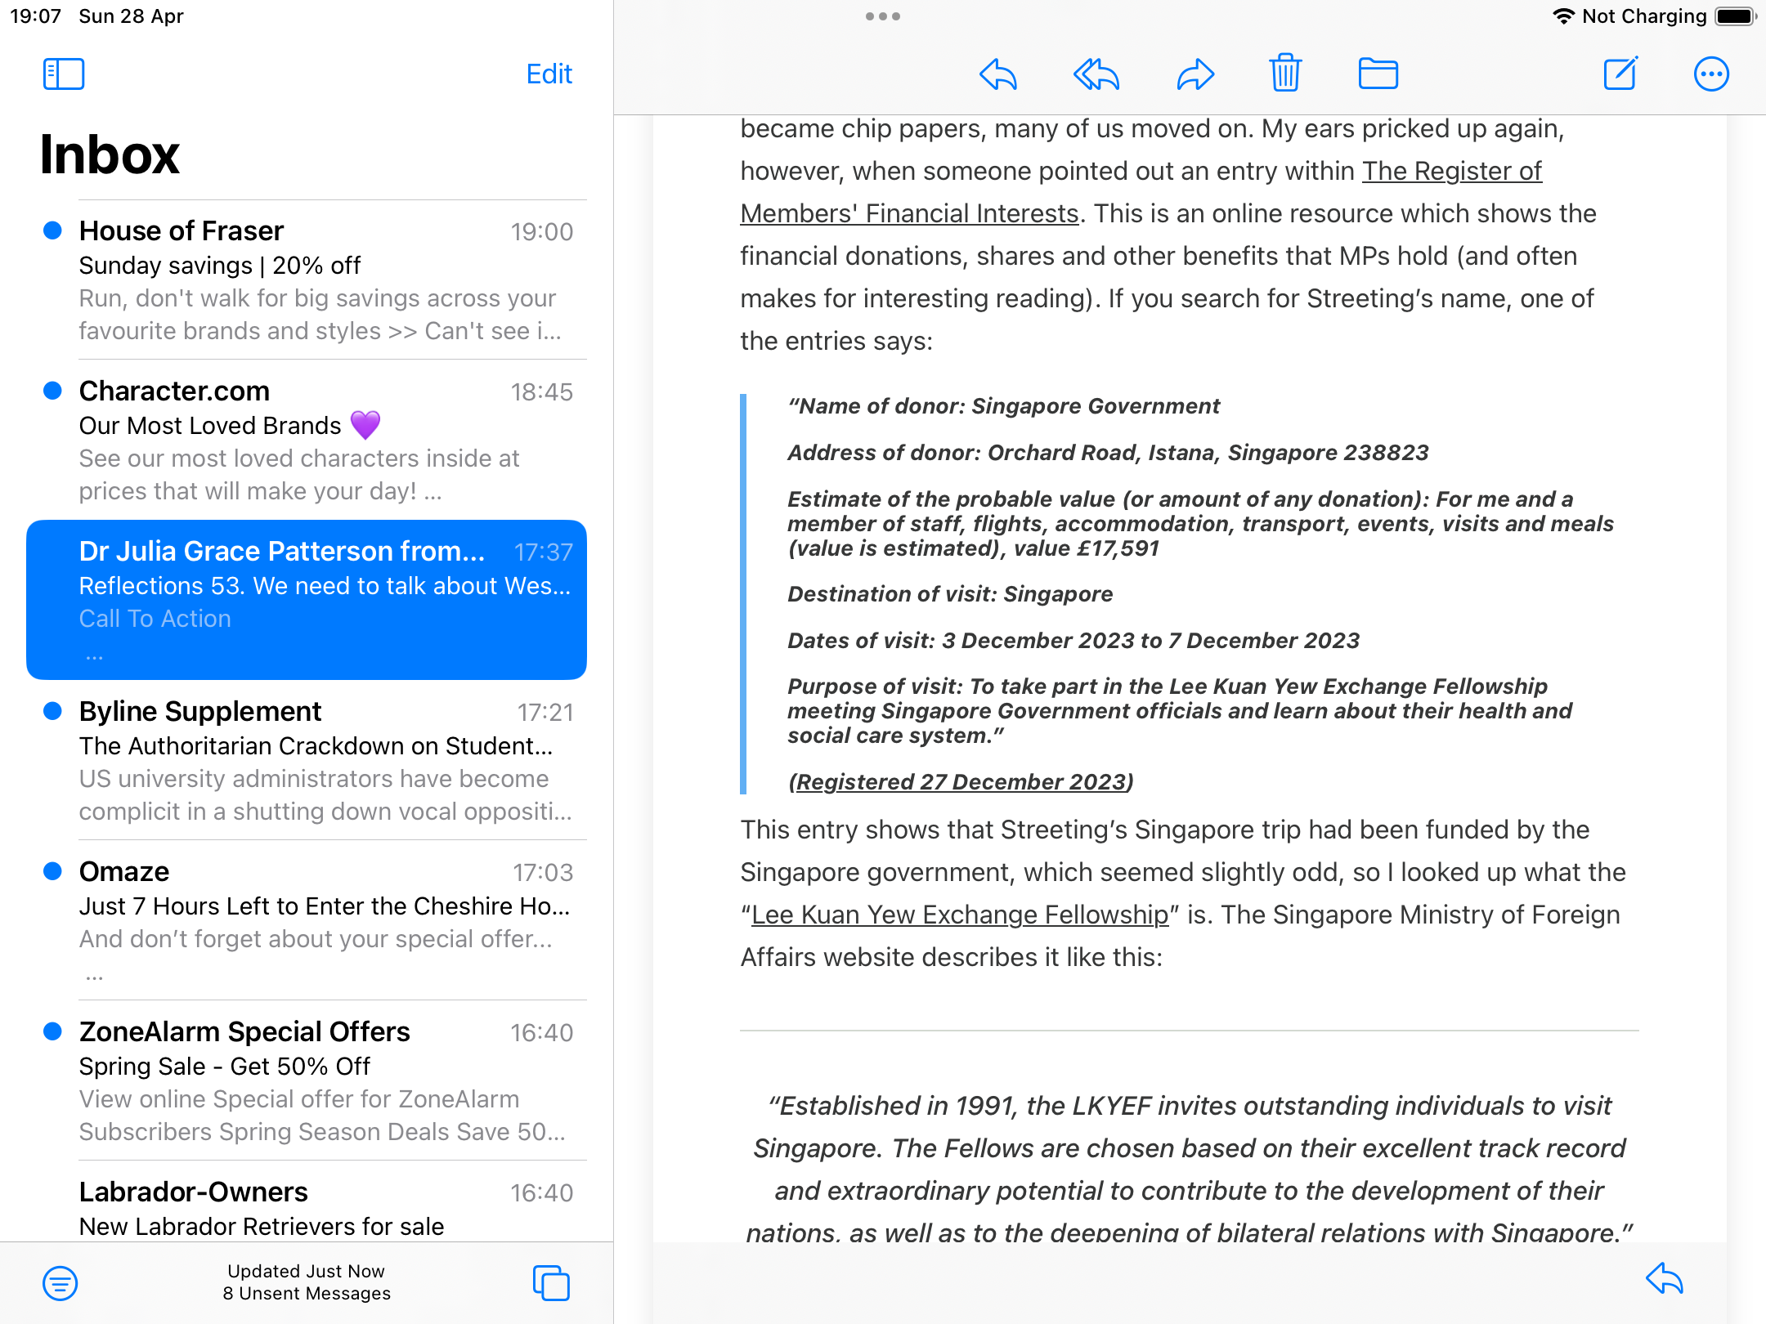This screenshot has width=1766, height=1324.
Task: Click the House of Fraser unread dot
Action: pyautogui.click(x=52, y=230)
